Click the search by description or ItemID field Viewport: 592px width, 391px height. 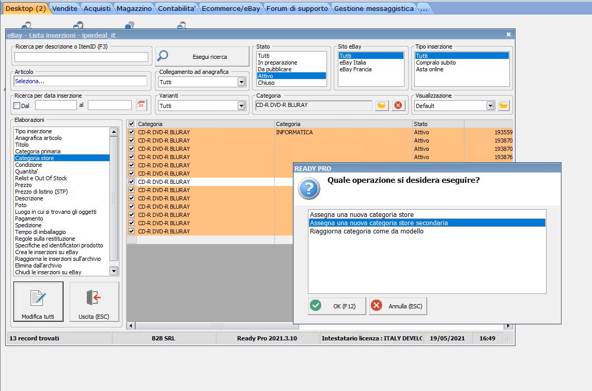(x=81, y=57)
